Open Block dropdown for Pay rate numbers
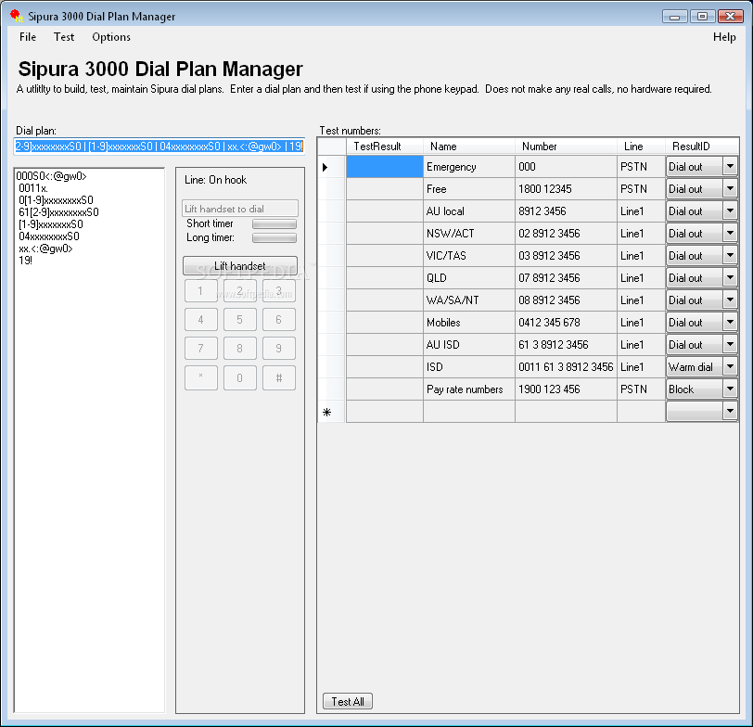 tap(730, 389)
